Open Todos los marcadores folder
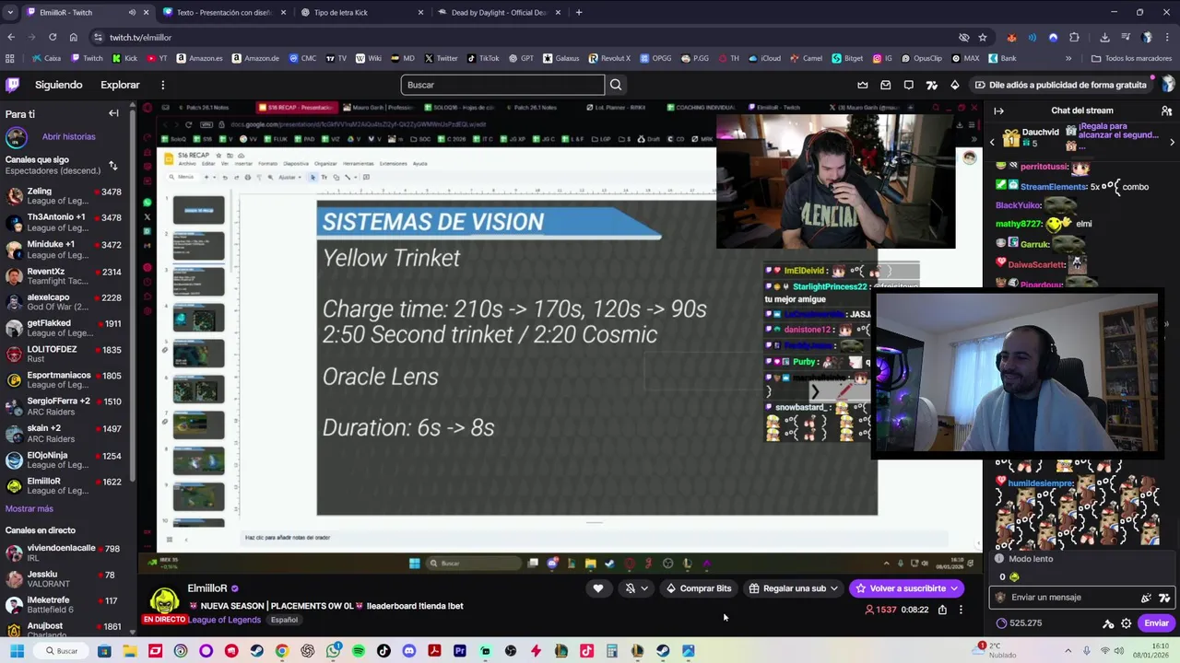 tap(1131, 58)
